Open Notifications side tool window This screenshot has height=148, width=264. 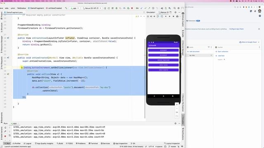pyautogui.click(x=183, y=134)
